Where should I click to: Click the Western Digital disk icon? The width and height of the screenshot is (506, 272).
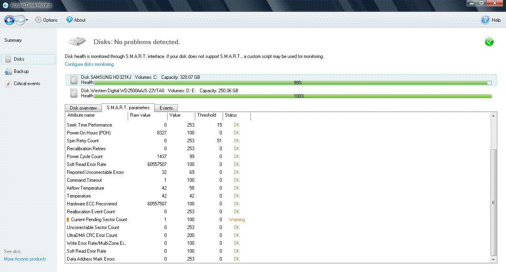pyautogui.click(x=74, y=93)
